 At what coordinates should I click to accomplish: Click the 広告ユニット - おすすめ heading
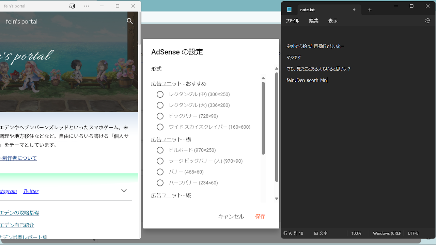click(x=179, y=84)
